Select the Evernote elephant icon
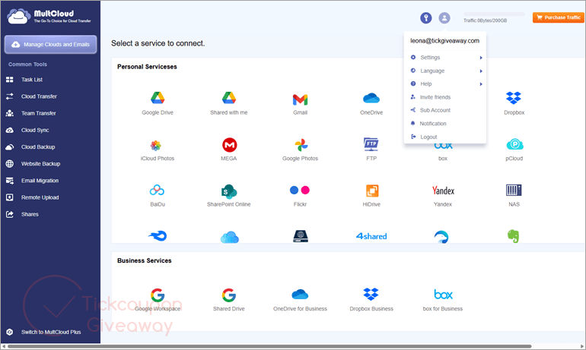Viewport: 586px width, 350px height. (514, 236)
